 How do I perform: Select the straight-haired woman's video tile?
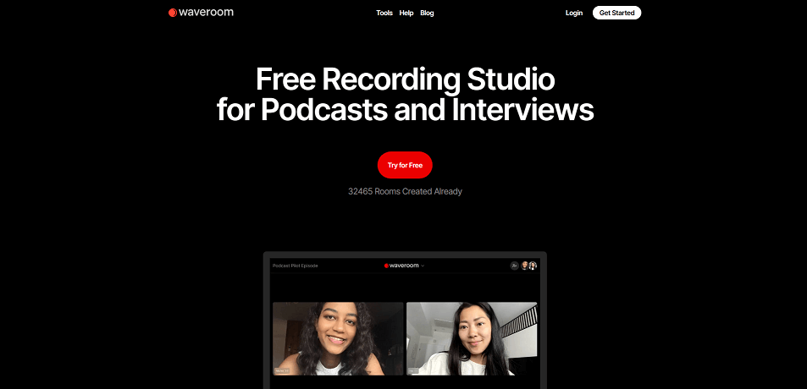(472, 338)
